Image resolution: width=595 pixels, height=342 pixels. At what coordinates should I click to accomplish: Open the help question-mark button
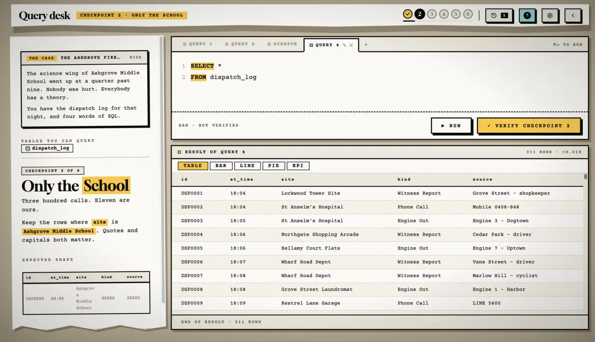pos(527,15)
